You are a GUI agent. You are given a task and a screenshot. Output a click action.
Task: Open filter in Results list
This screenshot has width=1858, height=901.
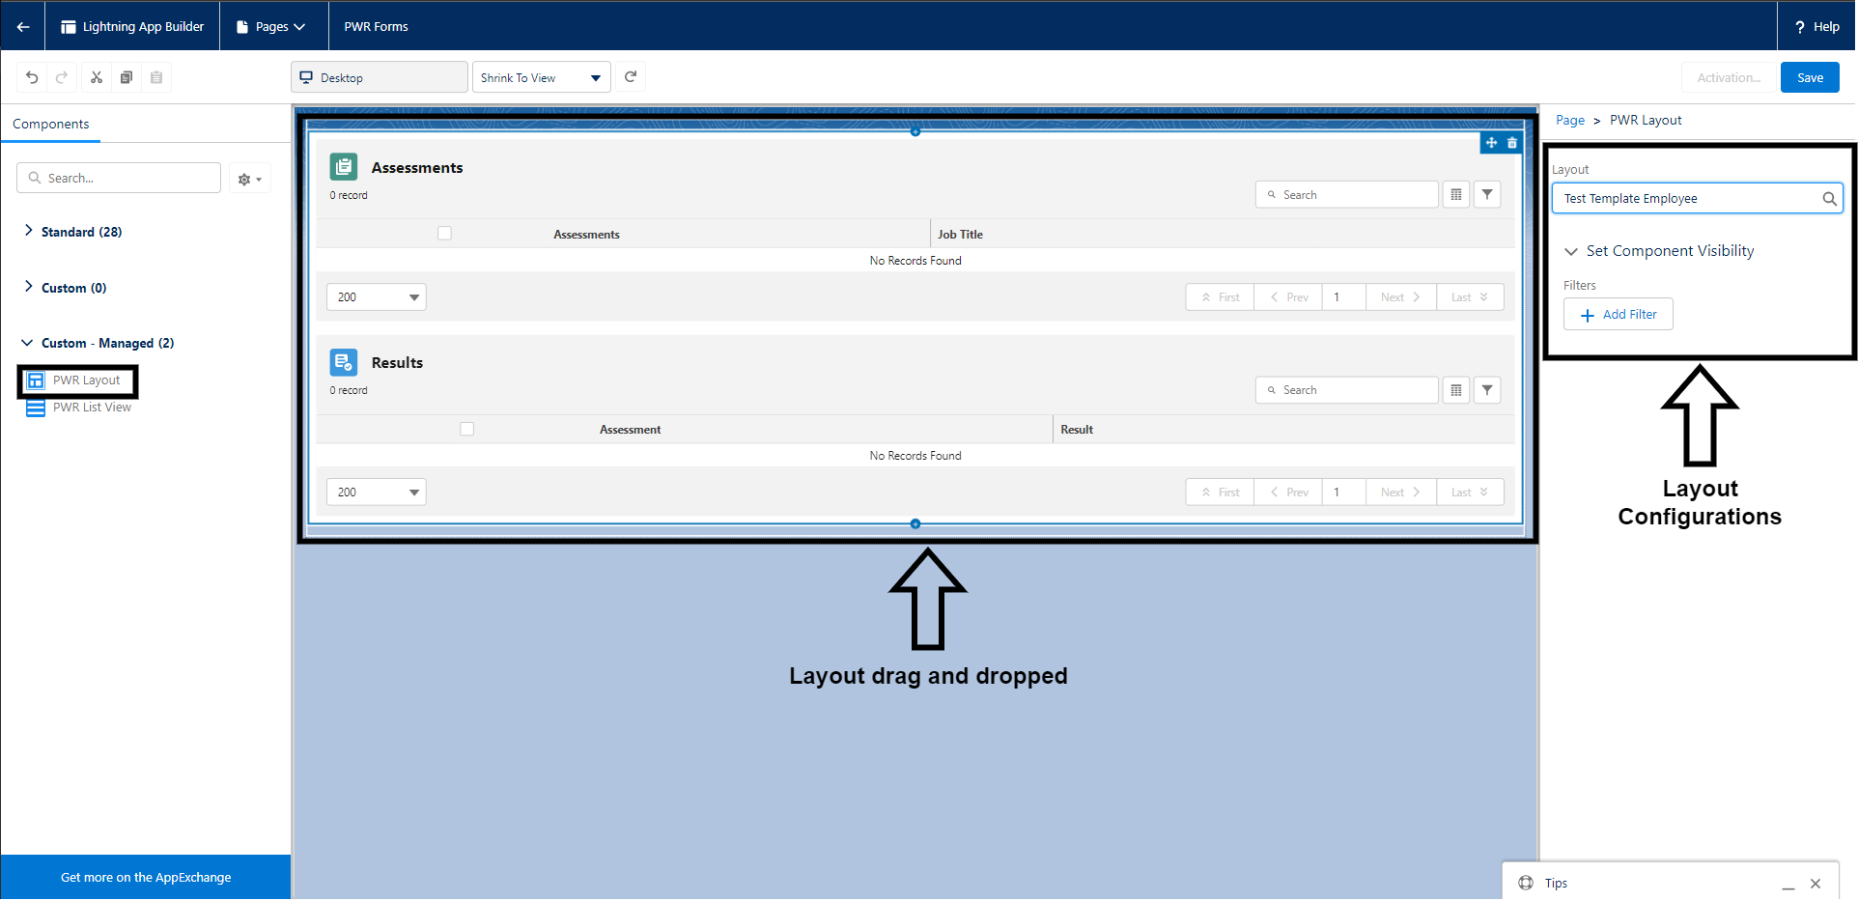click(1487, 389)
